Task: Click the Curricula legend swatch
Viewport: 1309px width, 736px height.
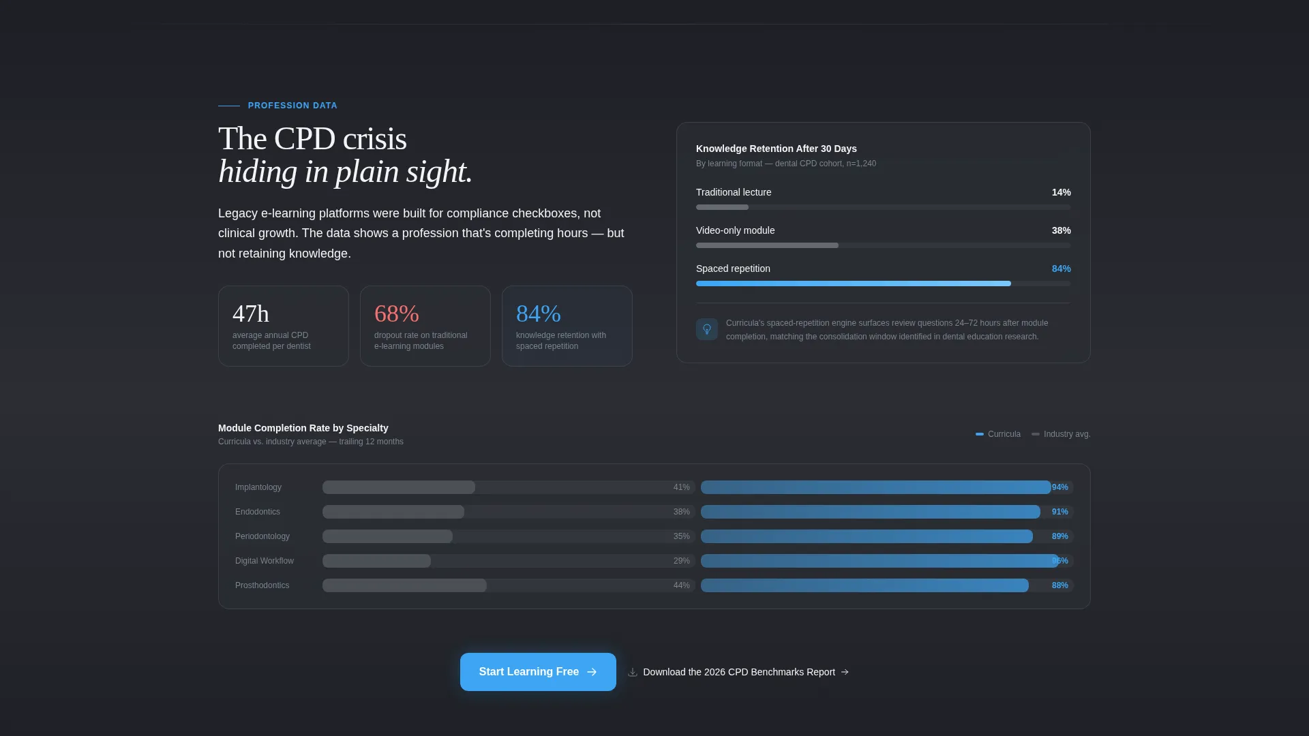Action: point(980,434)
